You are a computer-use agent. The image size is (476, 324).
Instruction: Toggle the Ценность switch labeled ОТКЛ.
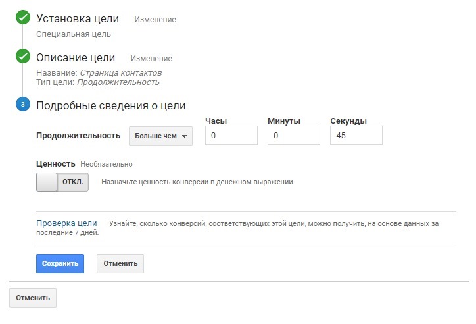click(62, 182)
